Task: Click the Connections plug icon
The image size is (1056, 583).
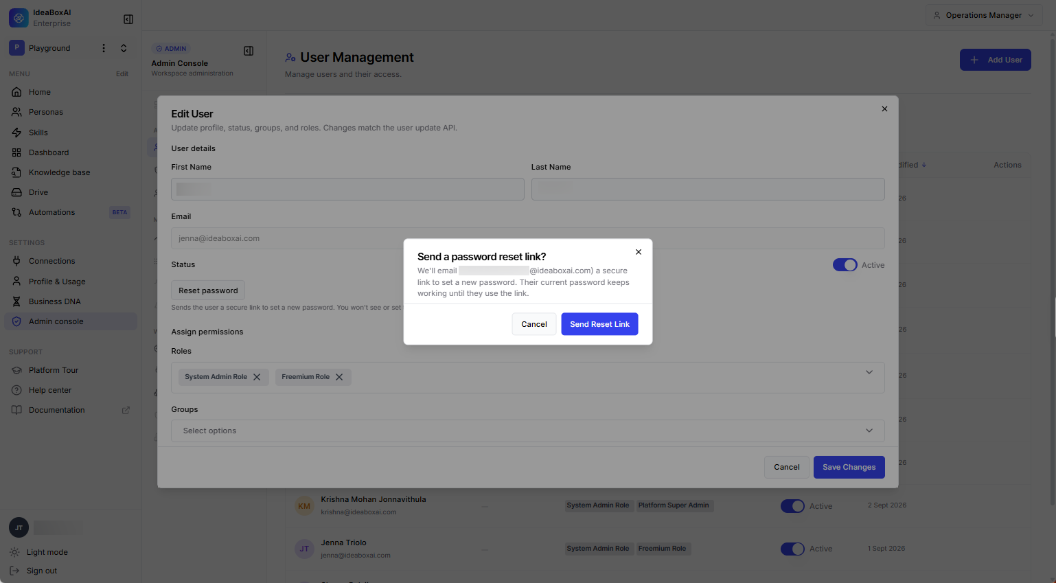Action: click(16, 261)
